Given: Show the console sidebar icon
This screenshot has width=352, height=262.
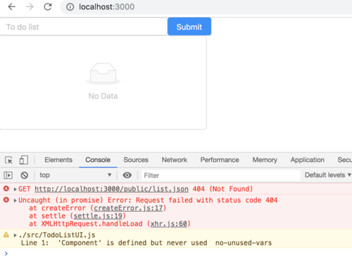Looking at the screenshot, I should [8, 175].
